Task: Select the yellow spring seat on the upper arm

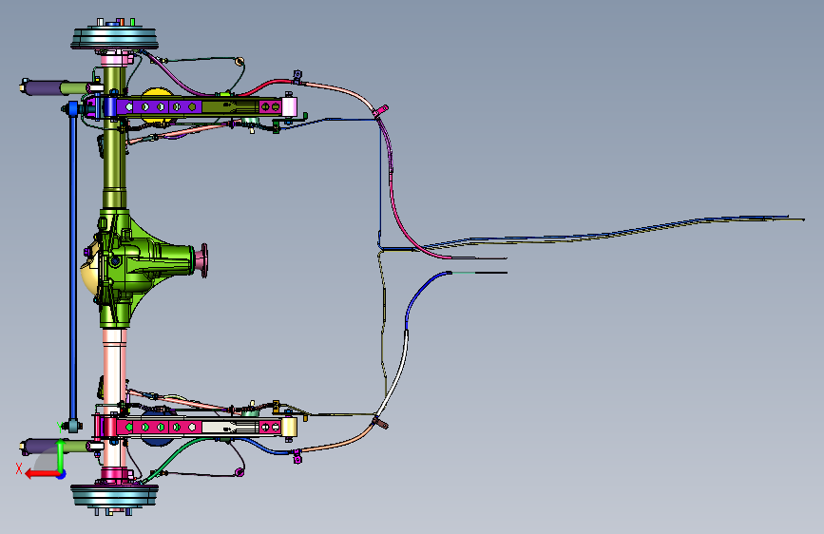Action: tap(157, 93)
